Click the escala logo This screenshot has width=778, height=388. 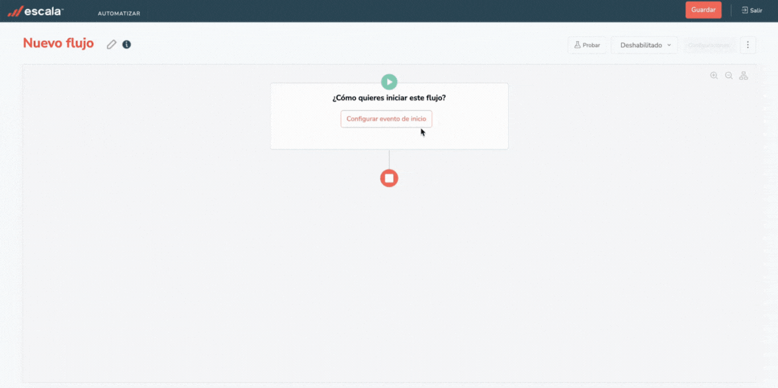coord(36,11)
